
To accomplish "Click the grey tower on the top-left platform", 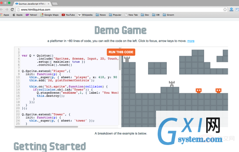I will point(127,59).
